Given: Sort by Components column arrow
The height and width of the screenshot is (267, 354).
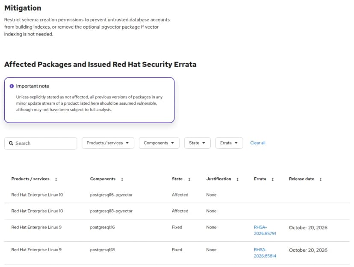Looking at the screenshot, I should (122, 179).
